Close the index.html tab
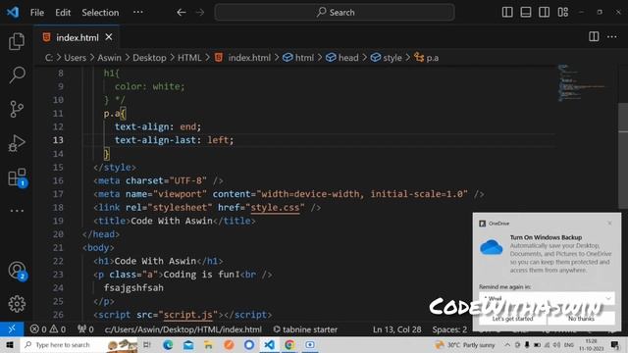 (x=109, y=37)
